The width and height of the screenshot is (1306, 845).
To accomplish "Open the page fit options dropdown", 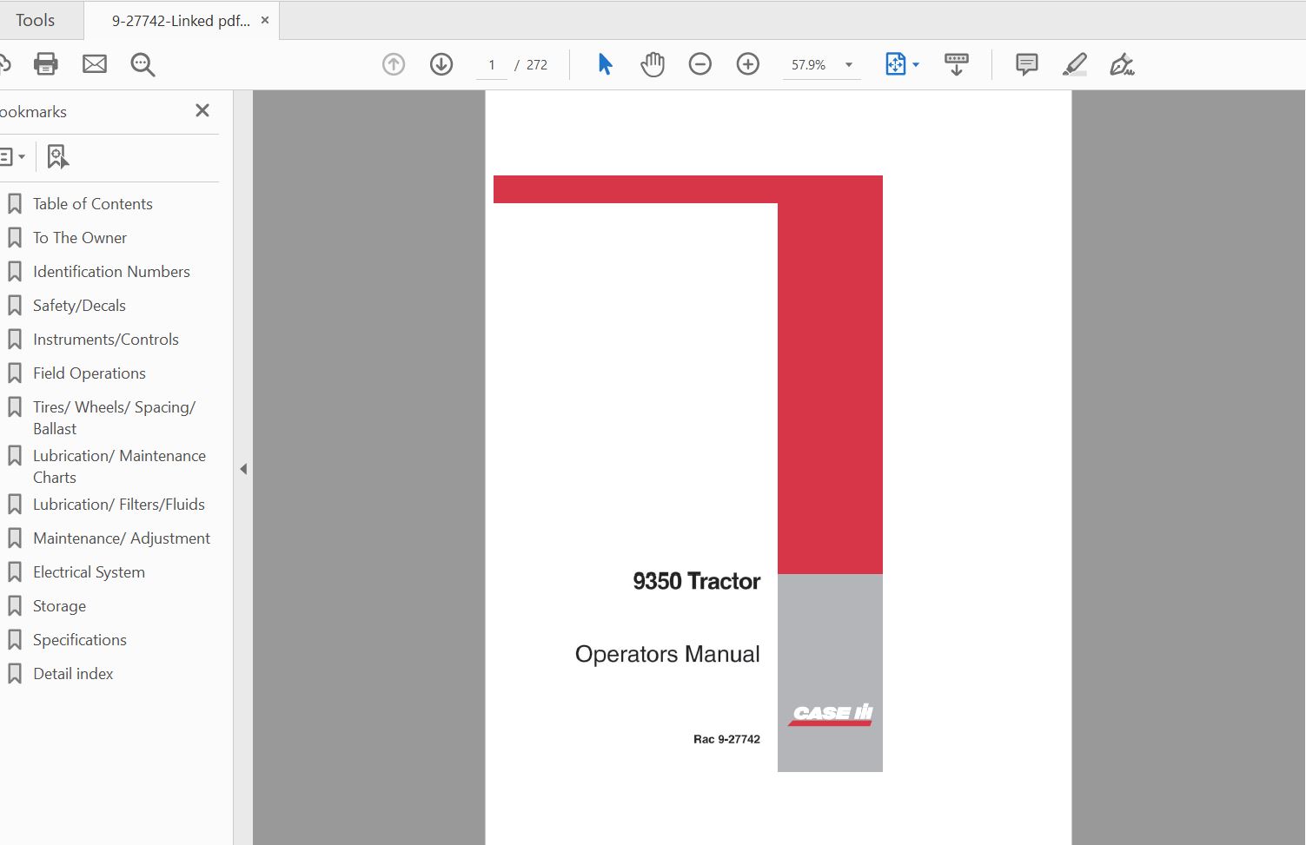I will pos(914,63).
